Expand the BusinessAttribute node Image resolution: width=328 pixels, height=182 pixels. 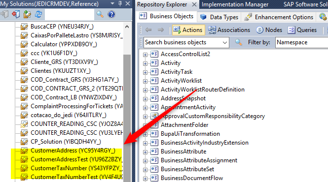145,152
